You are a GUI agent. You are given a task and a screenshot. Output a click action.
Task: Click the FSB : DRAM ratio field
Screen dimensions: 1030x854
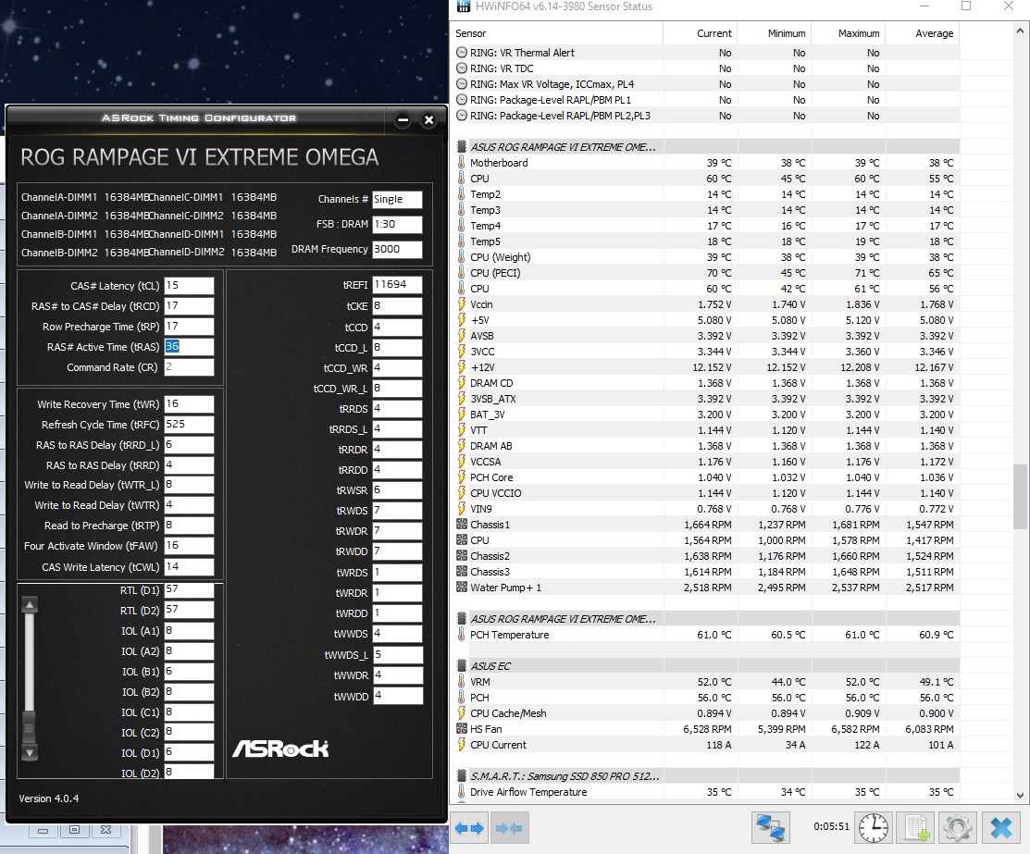coord(397,224)
